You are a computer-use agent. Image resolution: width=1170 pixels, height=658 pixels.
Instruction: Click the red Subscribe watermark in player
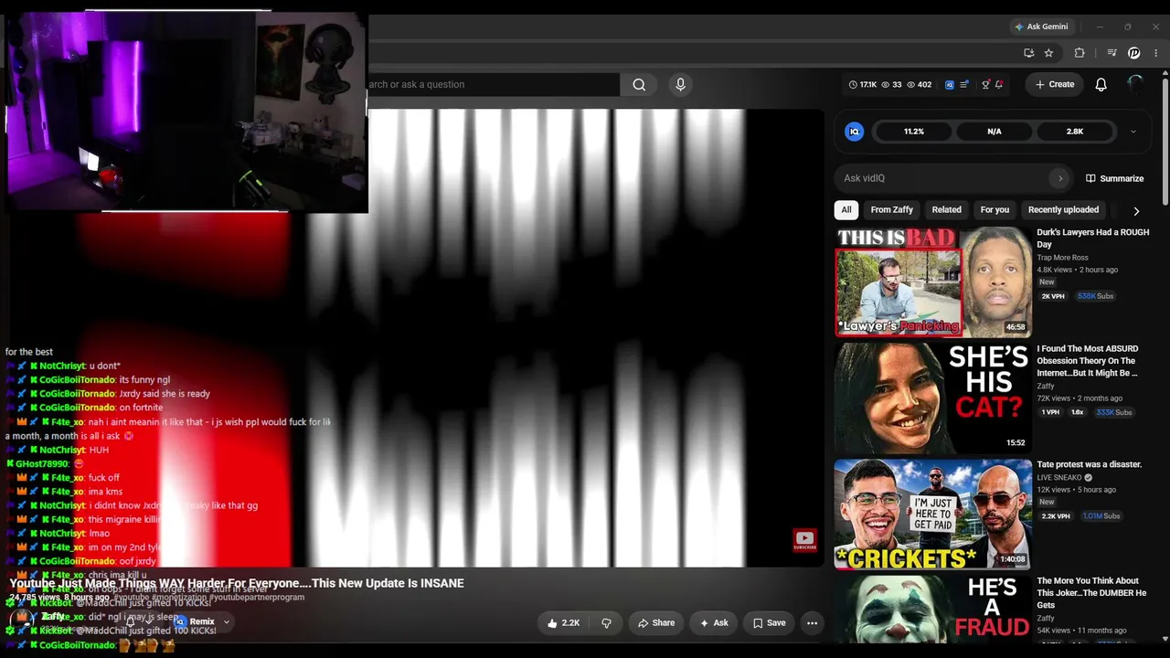click(x=804, y=541)
